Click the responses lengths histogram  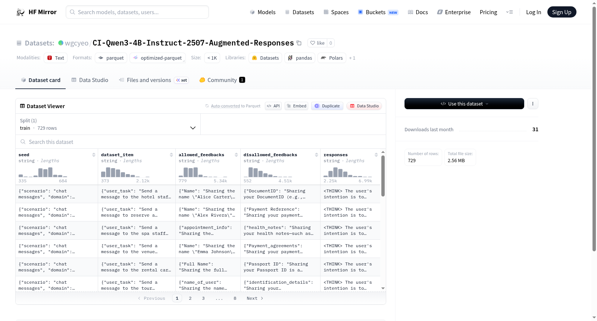pos(348,172)
